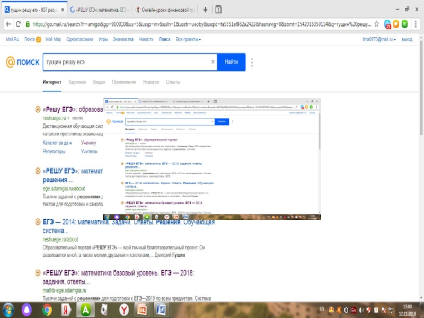Open a new browser tab with plus
The image size is (424, 318).
point(205,10)
